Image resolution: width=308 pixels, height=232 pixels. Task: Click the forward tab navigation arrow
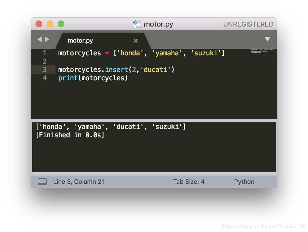point(47,39)
